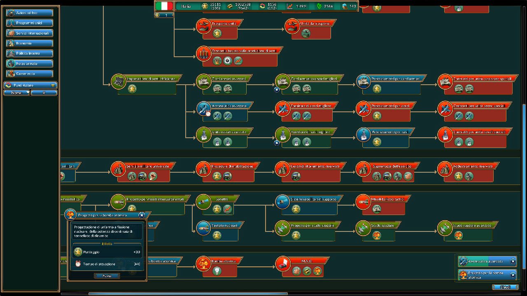This screenshot has width=527, height=296.
Task: Click the Contratti per unità corazzate speciali title
Action: coord(482,79)
